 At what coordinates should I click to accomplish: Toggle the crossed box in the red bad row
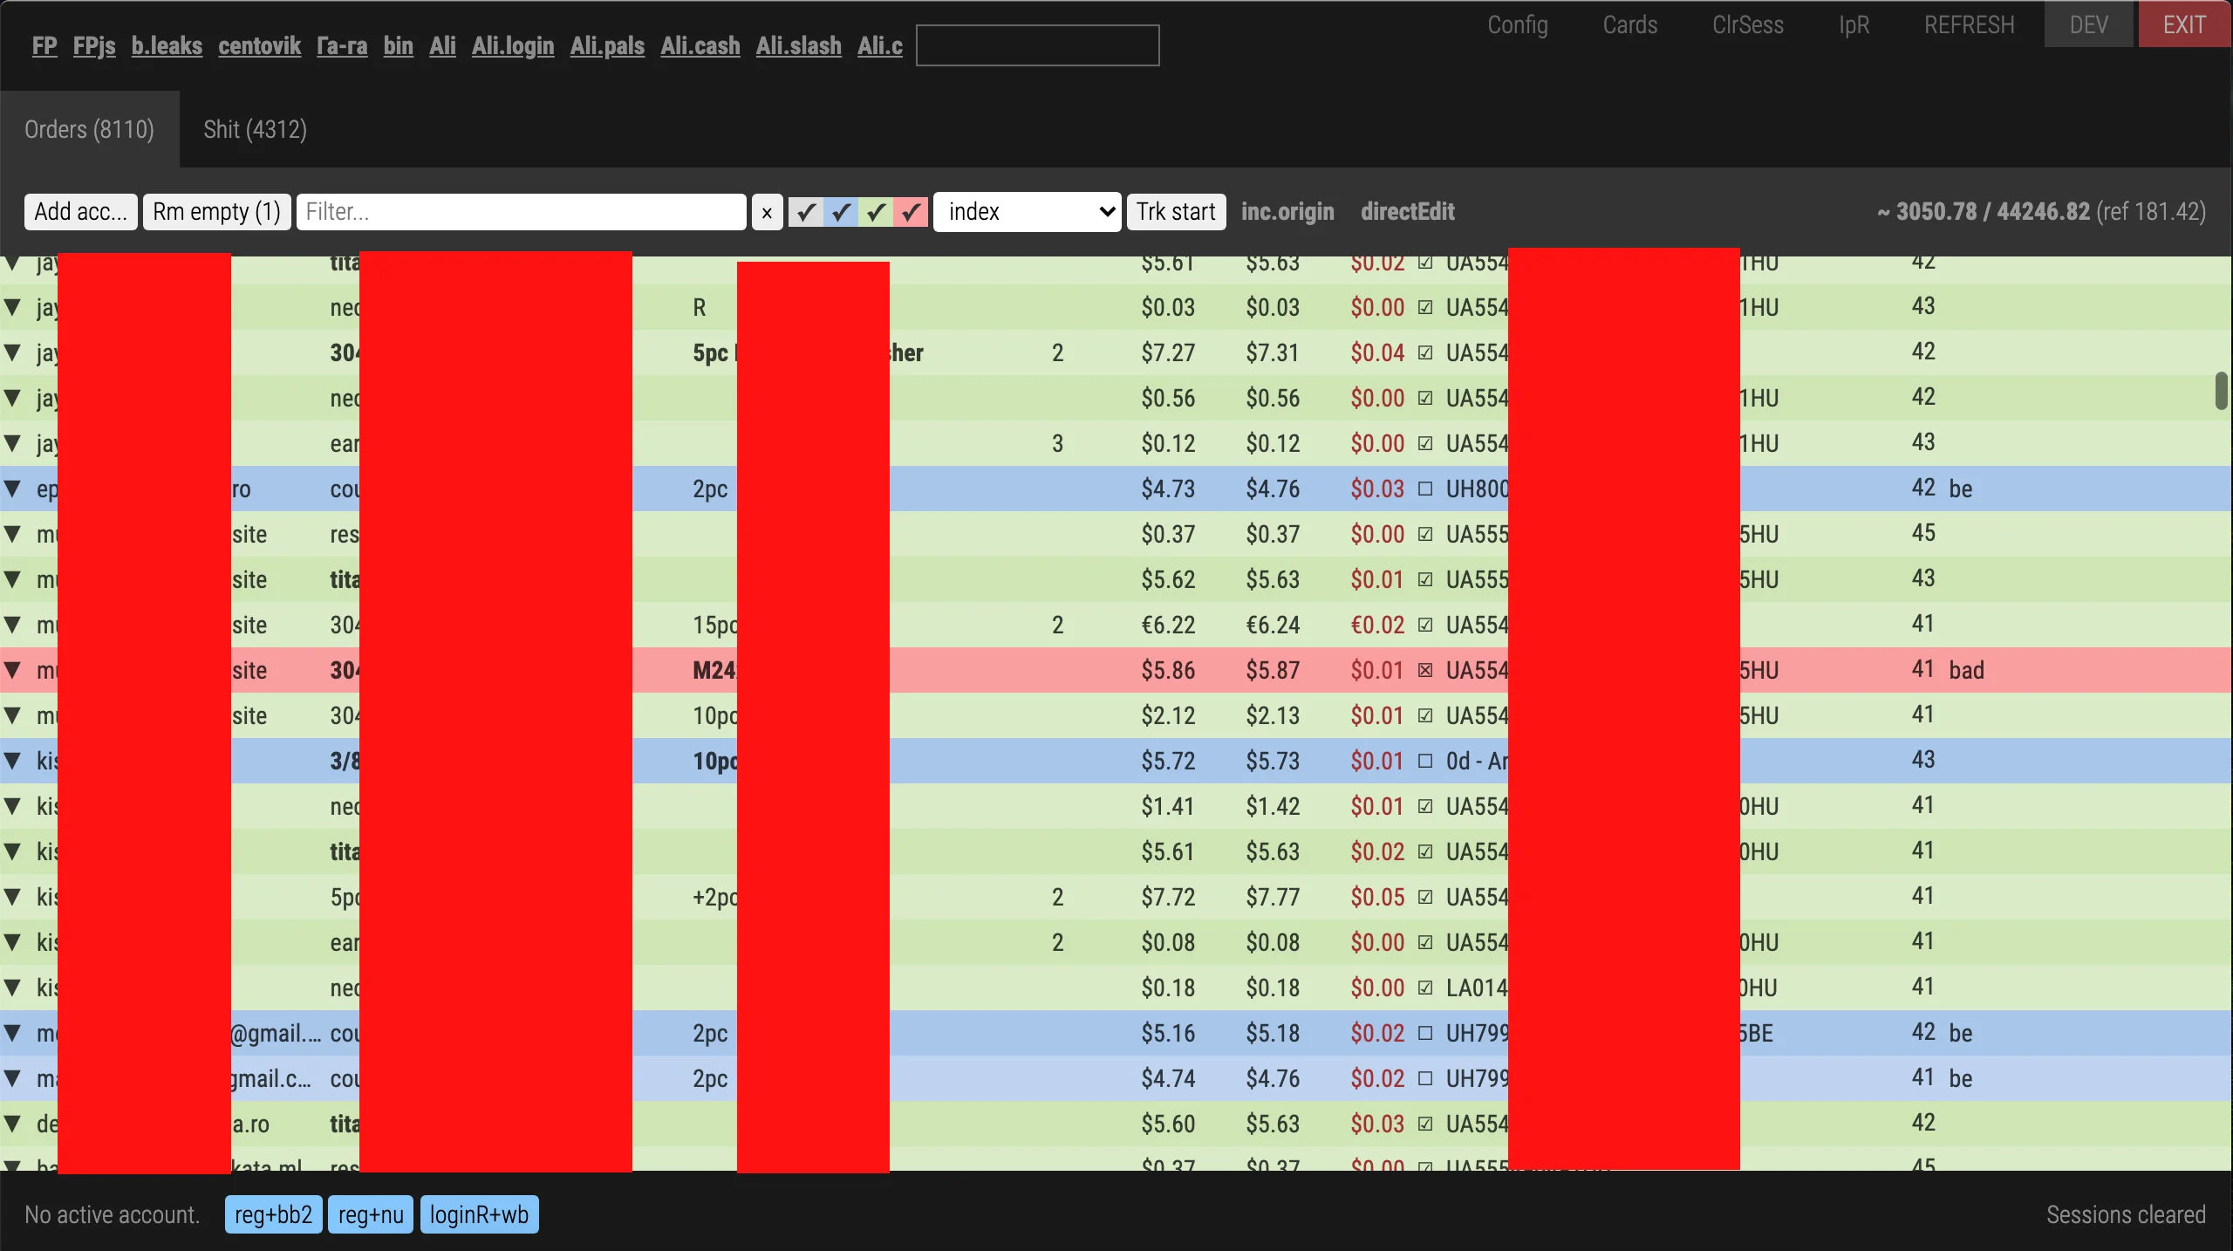(x=1424, y=670)
